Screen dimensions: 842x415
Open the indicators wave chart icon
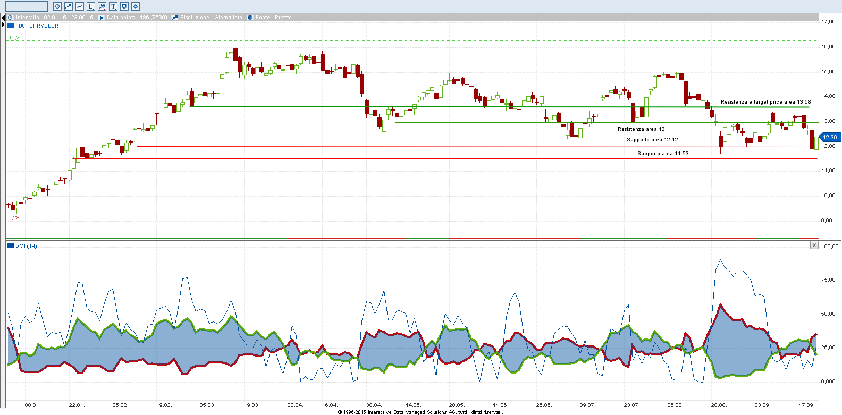[102, 6]
